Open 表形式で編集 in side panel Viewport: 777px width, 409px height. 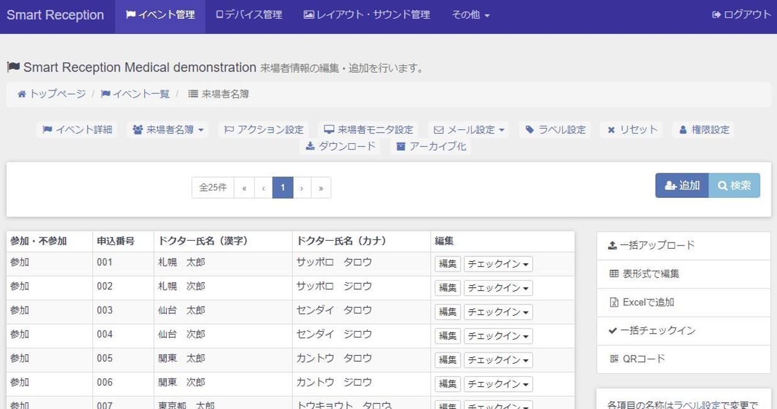coord(683,274)
